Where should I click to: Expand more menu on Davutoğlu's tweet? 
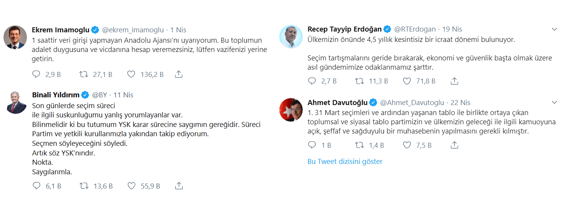[x=554, y=102]
